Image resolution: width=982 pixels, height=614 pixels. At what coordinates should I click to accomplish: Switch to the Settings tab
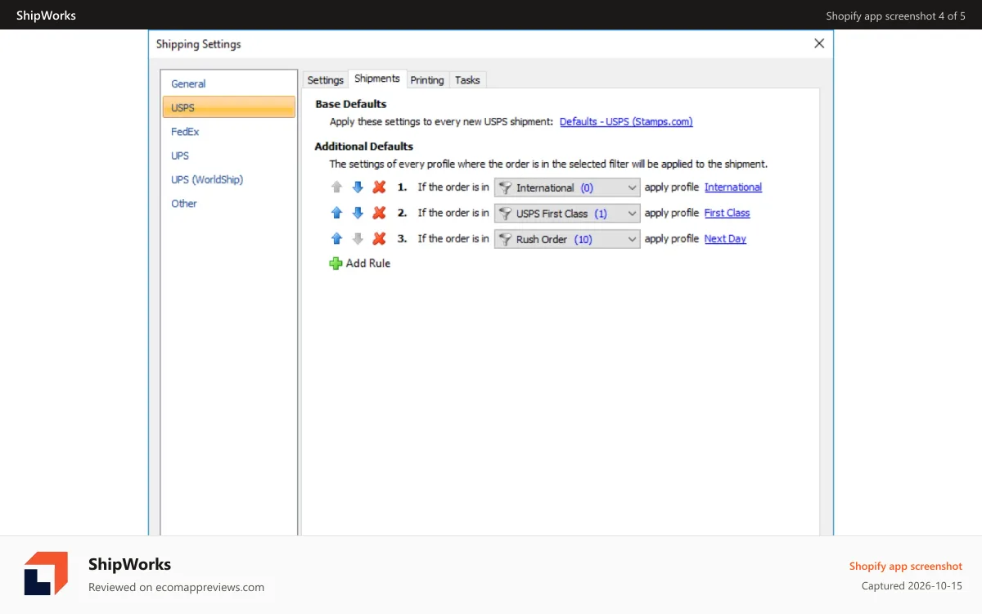coord(326,79)
